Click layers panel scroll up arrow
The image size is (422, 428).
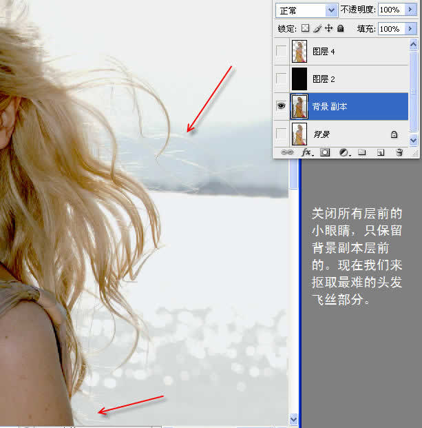[413, 44]
